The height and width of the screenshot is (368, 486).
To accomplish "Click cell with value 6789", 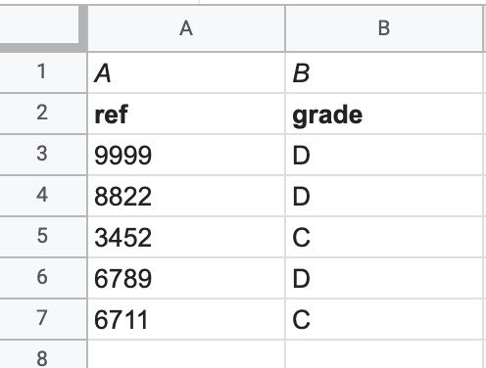I will coord(186,278).
